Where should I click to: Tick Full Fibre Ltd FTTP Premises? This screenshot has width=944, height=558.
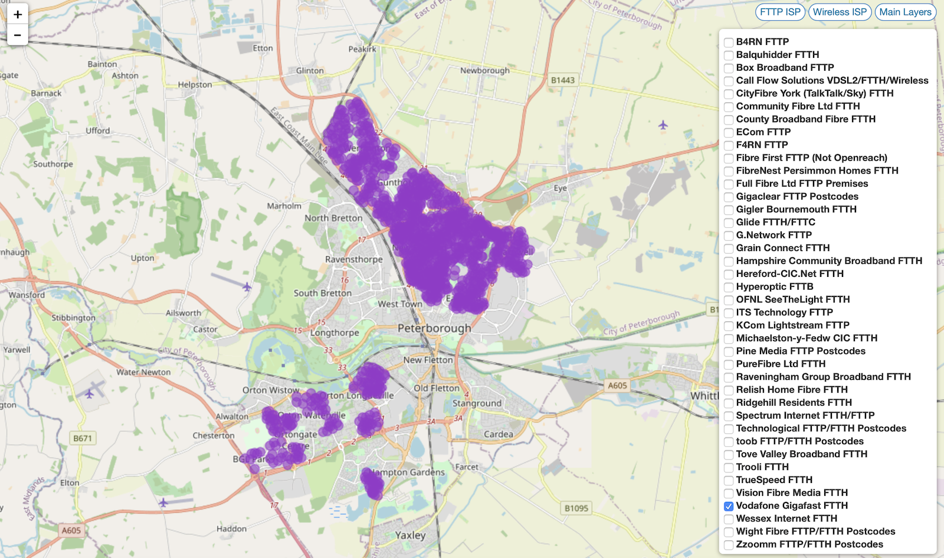(x=729, y=184)
